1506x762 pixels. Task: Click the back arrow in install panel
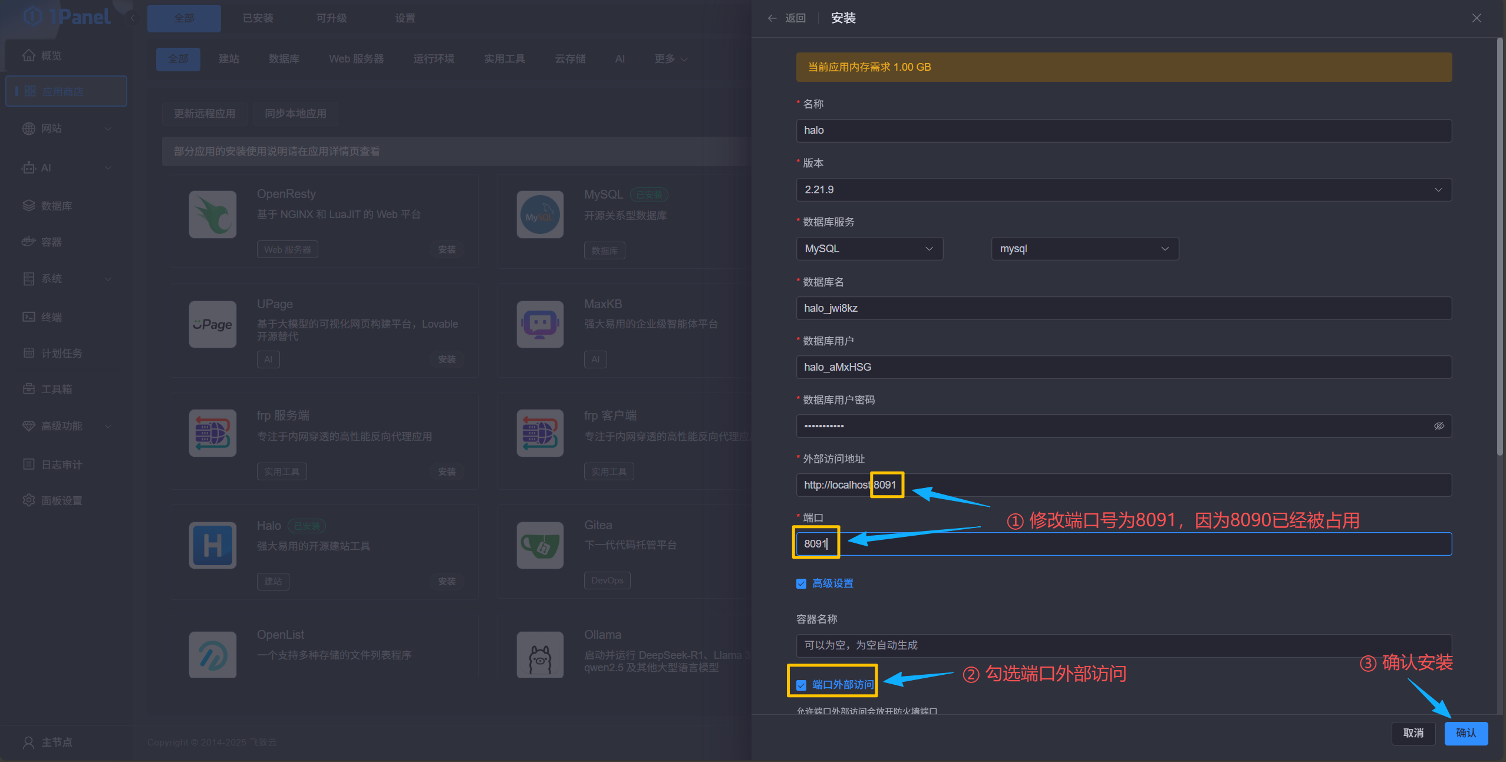[x=772, y=18]
